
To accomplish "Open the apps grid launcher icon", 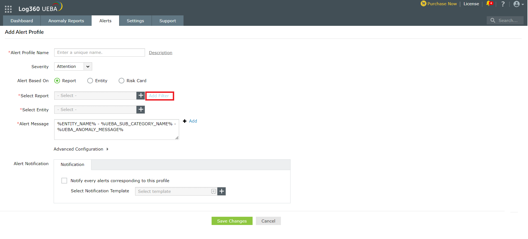I will point(8,9).
